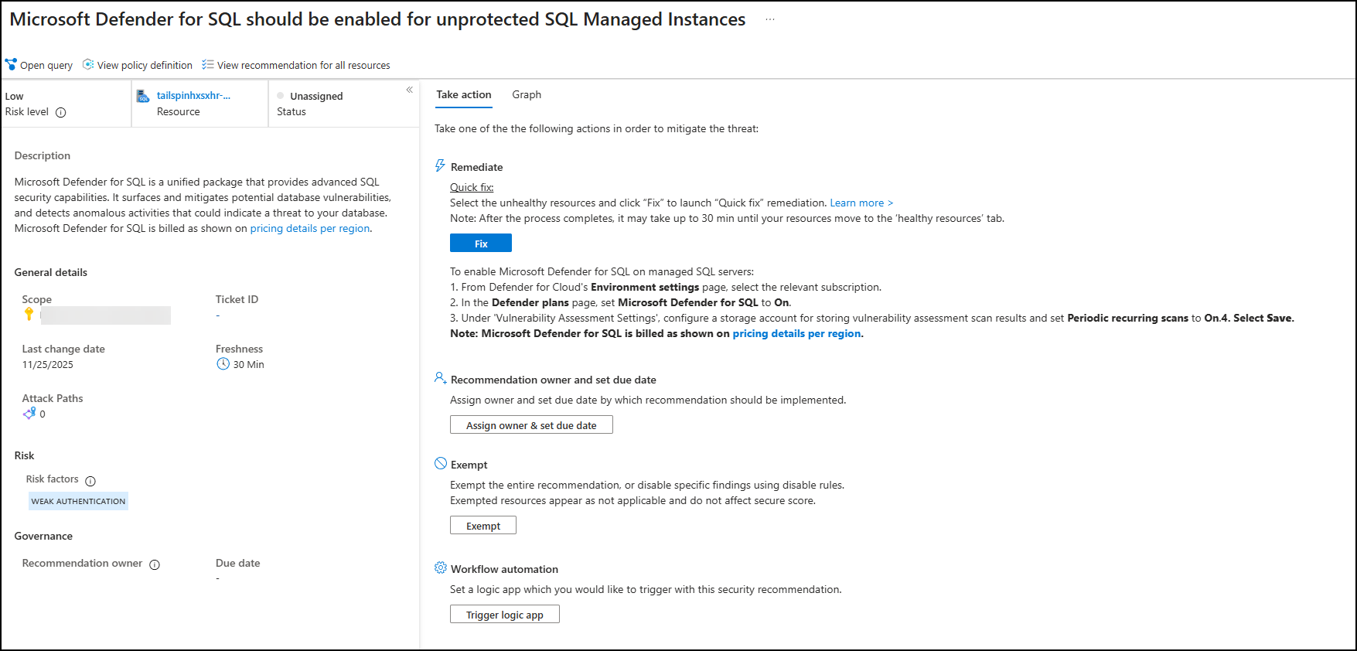Image resolution: width=1357 pixels, height=651 pixels.
Task: Click the Workflow automation gear icon
Action: point(441,567)
